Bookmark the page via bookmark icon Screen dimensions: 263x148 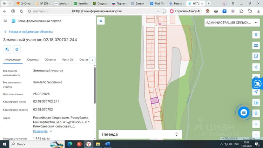164,11
